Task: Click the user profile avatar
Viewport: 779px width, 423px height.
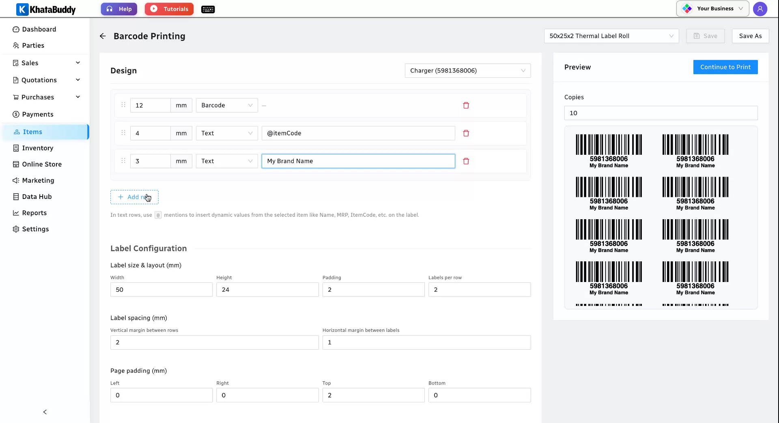Action: point(760,9)
